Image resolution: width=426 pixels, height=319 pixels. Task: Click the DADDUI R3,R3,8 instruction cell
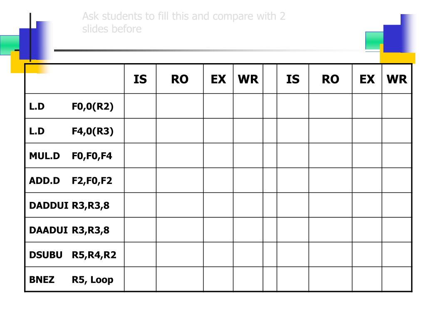(x=75, y=205)
